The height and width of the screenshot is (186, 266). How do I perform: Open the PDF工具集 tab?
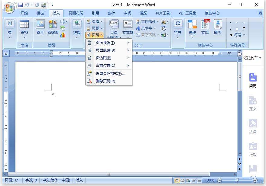click(x=187, y=13)
